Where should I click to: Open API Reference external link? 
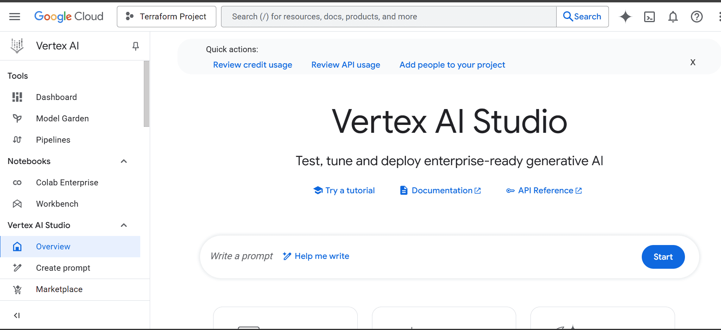pos(544,190)
